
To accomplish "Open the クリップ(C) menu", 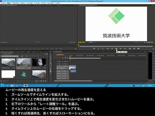I will [22, 3].
